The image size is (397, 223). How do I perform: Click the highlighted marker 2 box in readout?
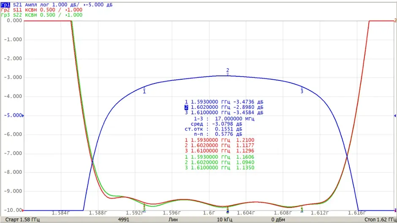(186, 107)
